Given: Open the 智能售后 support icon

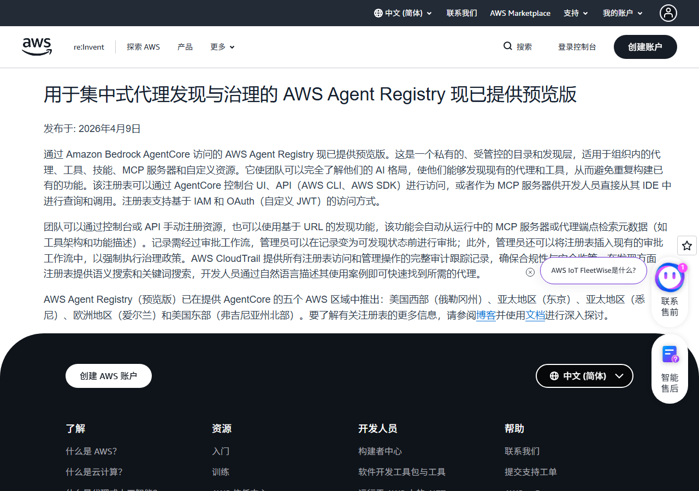Looking at the screenshot, I should [670, 355].
